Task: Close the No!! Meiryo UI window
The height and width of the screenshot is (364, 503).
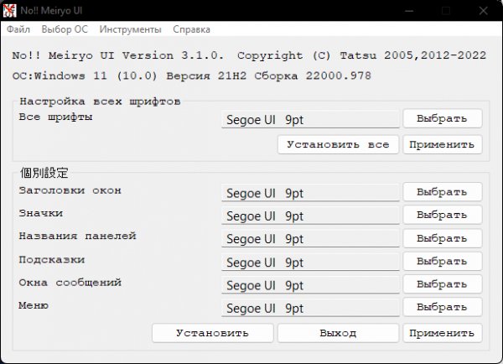Action: pyautogui.click(x=483, y=11)
